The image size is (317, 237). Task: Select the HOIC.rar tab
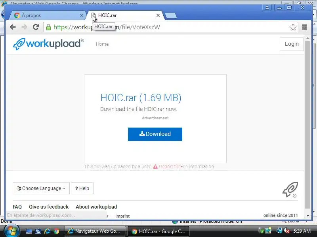pyautogui.click(x=124, y=15)
